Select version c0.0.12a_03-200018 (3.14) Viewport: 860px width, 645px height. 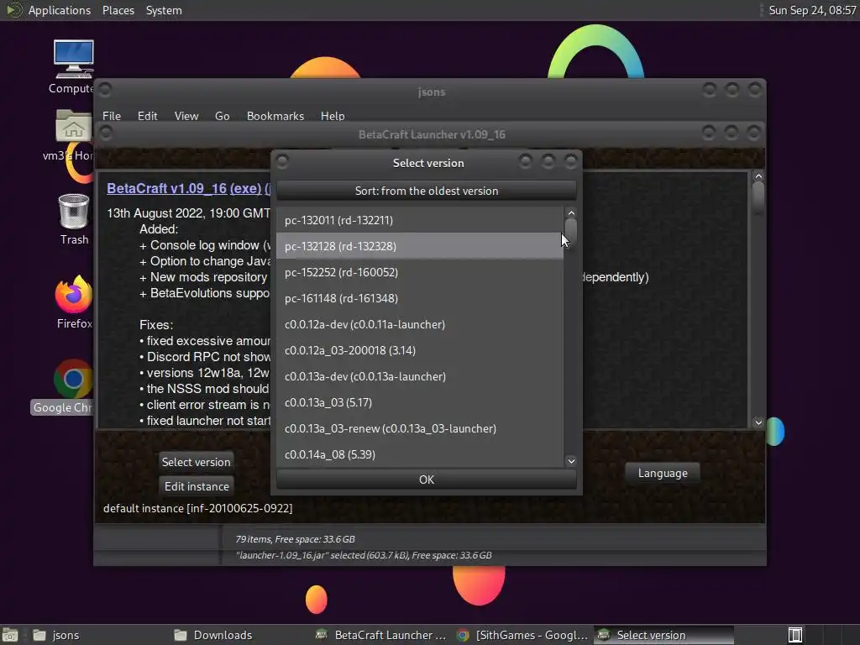(x=420, y=350)
